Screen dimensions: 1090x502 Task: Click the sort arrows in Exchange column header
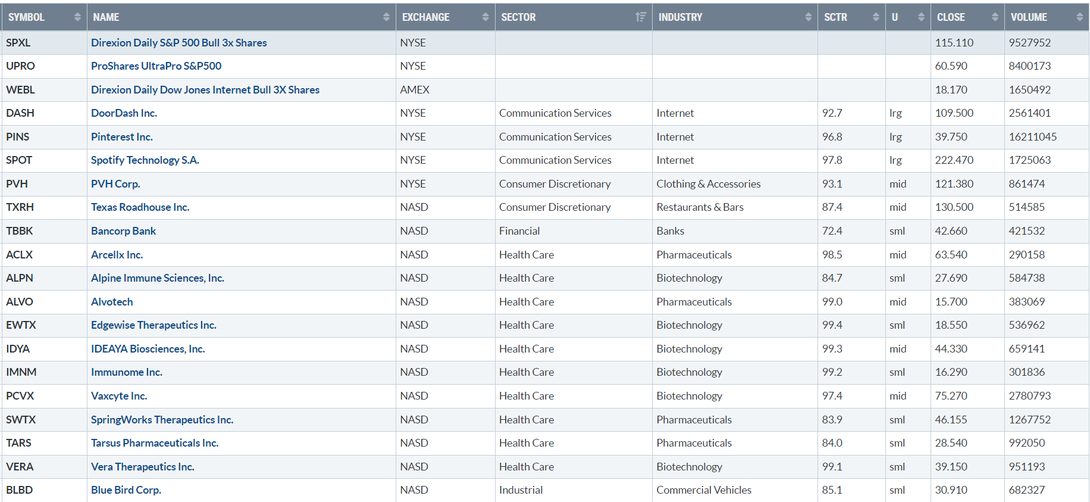(486, 17)
